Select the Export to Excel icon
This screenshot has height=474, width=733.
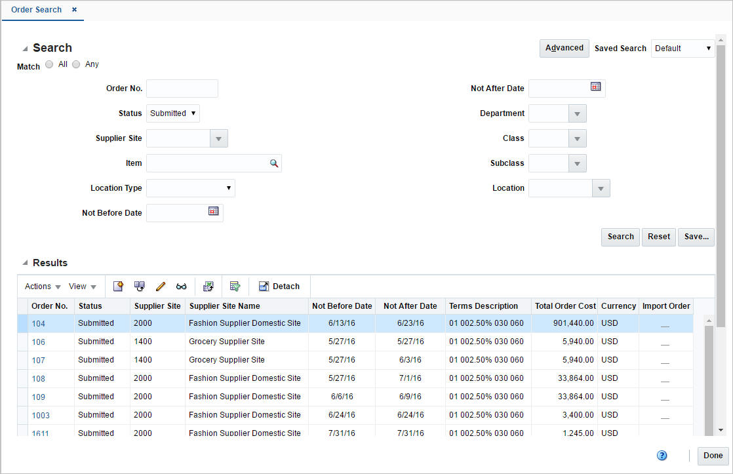click(208, 286)
